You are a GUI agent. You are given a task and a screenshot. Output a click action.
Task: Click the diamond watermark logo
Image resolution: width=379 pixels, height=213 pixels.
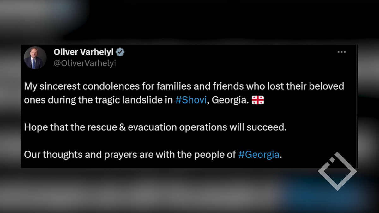[337, 171]
